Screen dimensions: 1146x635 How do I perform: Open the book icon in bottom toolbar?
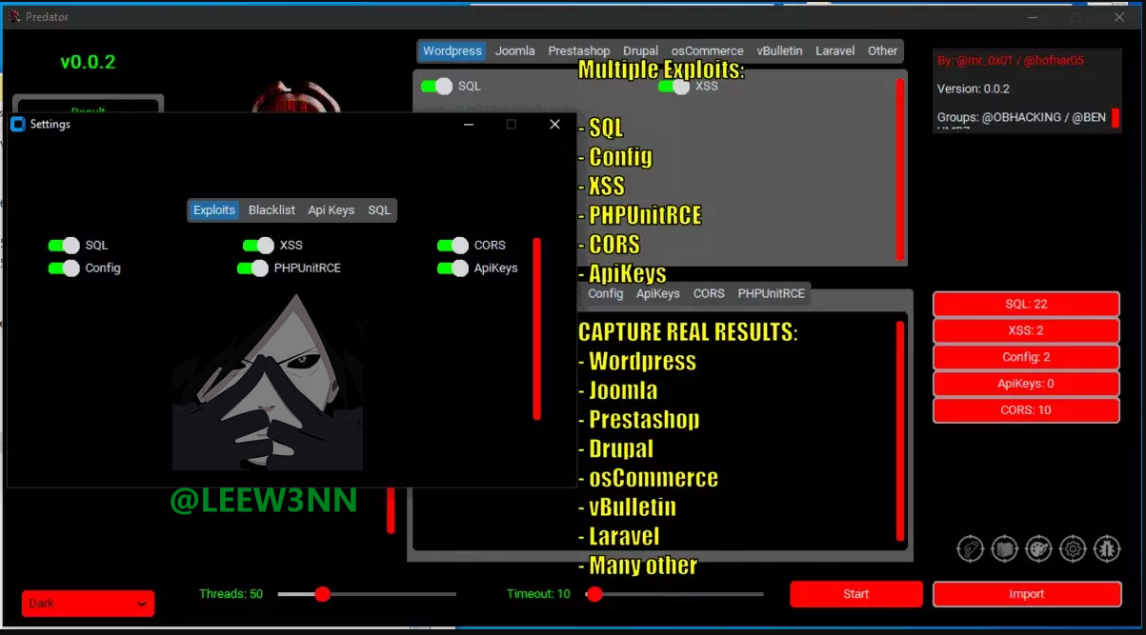(1004, 548)
